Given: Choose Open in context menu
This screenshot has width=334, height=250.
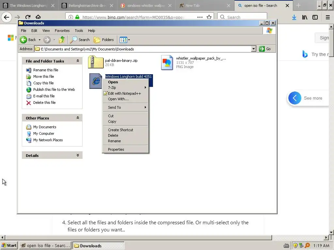Looking at the screenshot, I should (126, 82).
